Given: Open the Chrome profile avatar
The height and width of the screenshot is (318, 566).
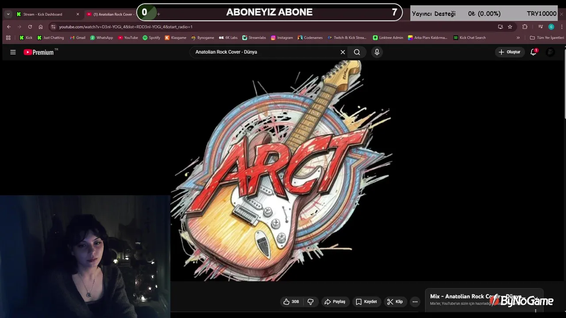Looking at the screenshot, I should pyautogui.click(x=551, y=26).
